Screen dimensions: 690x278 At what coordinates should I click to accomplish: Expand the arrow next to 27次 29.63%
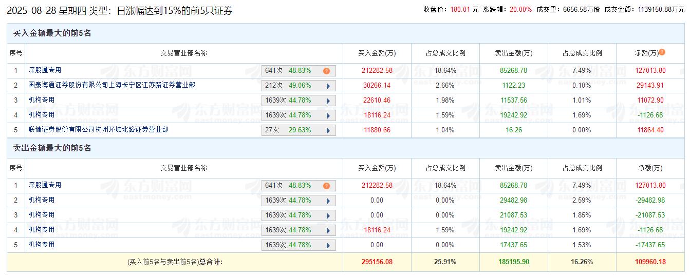[x=328, y=131]
